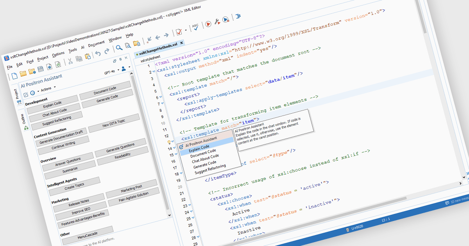
Task: Click the Format and Indent icon
Action: [238, 16]
